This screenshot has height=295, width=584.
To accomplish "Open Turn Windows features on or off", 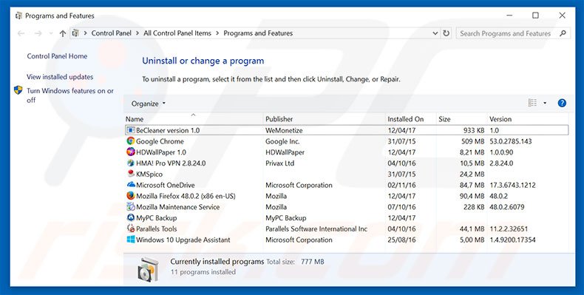I will coord(70,95).
